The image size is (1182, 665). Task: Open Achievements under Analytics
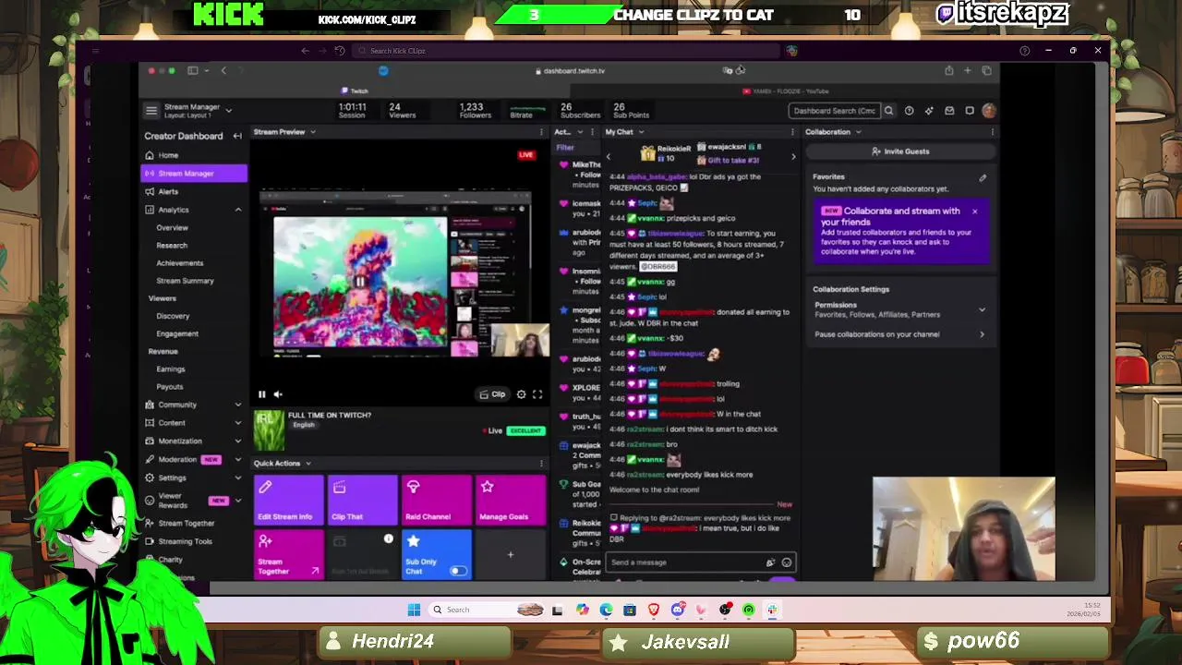180,262
